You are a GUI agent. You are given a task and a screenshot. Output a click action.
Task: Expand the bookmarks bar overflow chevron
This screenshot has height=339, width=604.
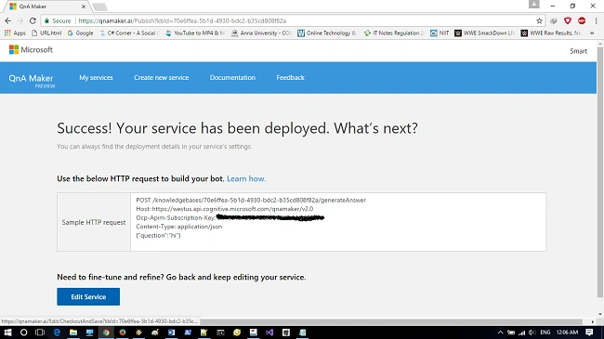[592, 33]
